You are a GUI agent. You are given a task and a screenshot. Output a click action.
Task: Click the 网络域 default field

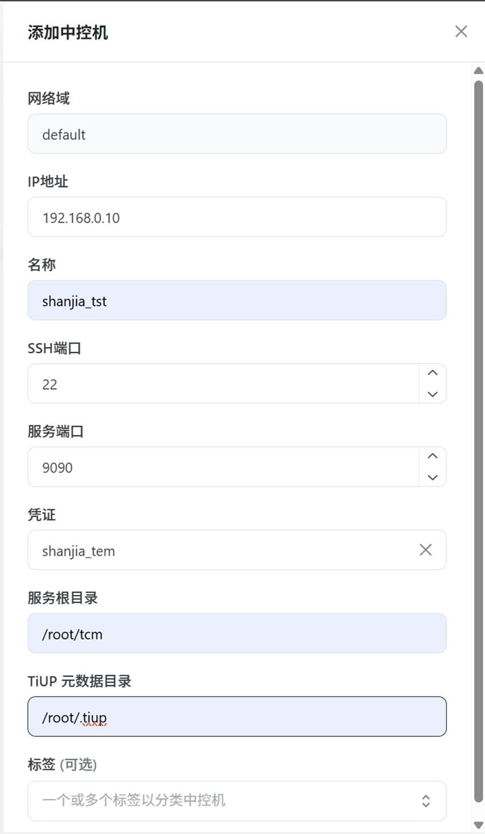point(237,134)
